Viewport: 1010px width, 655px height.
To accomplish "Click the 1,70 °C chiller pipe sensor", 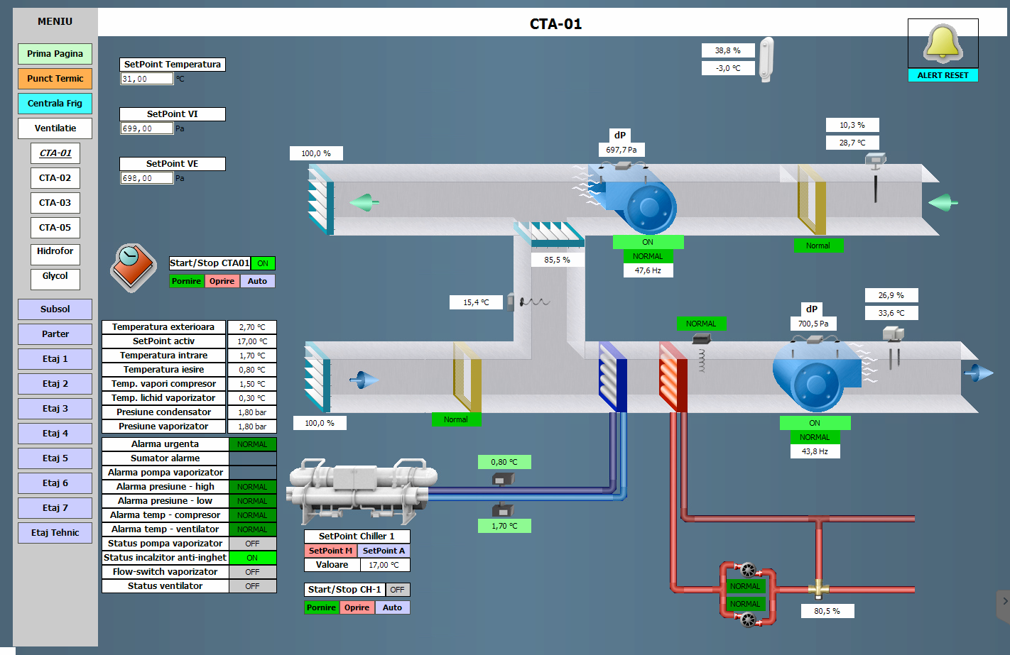I will (x=503, y=509).
